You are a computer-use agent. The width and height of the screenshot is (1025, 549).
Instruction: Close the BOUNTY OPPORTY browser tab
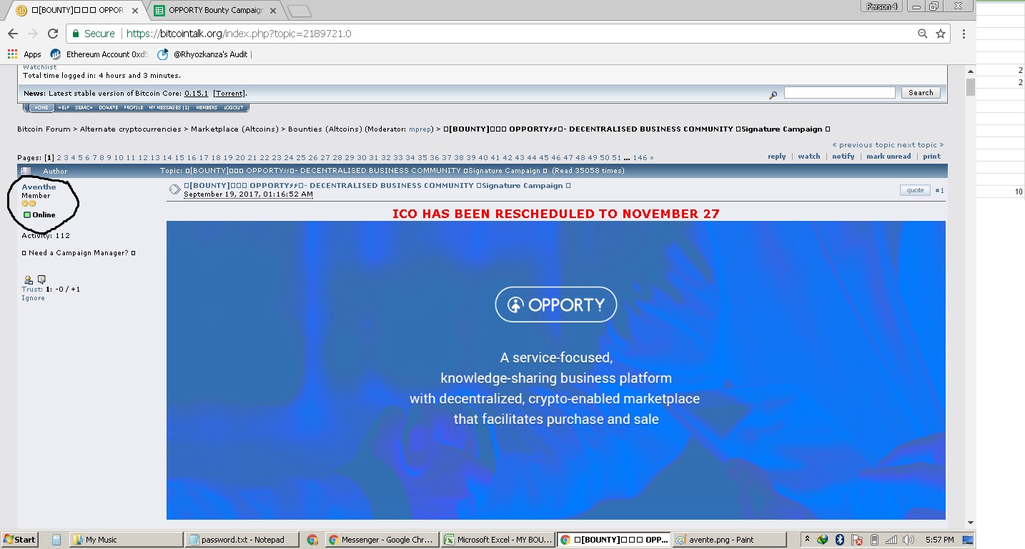135,11
